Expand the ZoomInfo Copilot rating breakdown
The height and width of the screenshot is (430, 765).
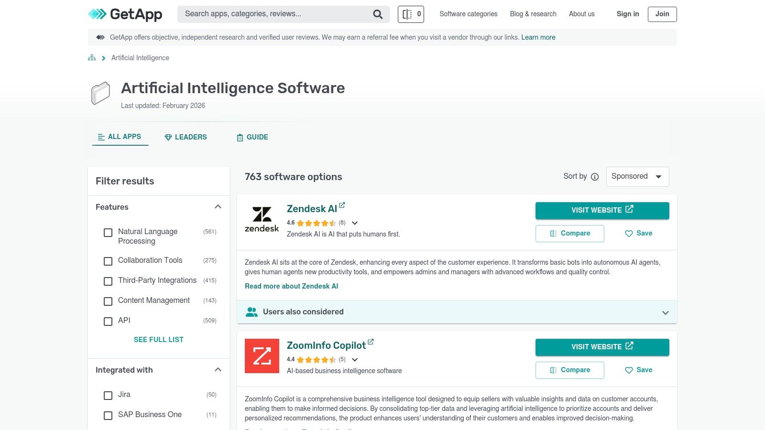pyautogui.click(x=355, y=360)
